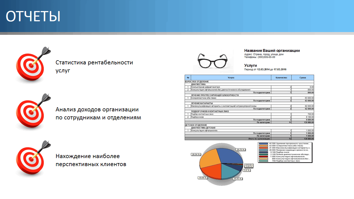The image size is (354, 199).
Task: Click the 0.44 % pie chart label
Action: pyautogui.click(x=249, y=166)
